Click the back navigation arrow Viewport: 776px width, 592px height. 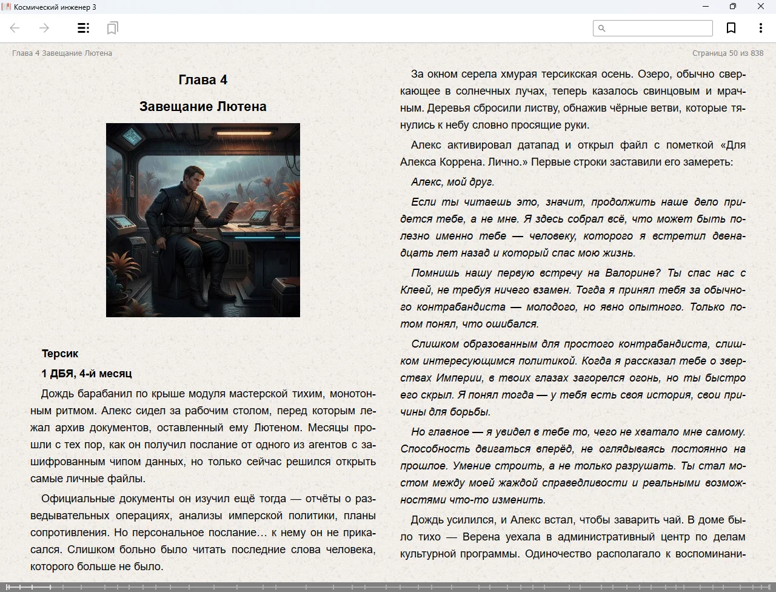point(15,28)
